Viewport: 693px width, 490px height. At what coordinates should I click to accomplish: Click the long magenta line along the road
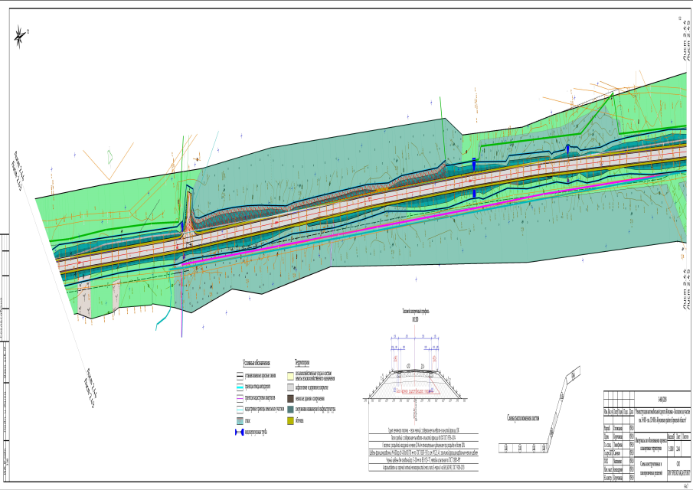point(429,216)
